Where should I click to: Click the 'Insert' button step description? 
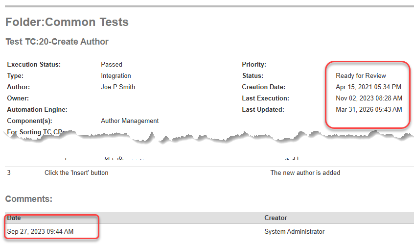click(76, 172)
